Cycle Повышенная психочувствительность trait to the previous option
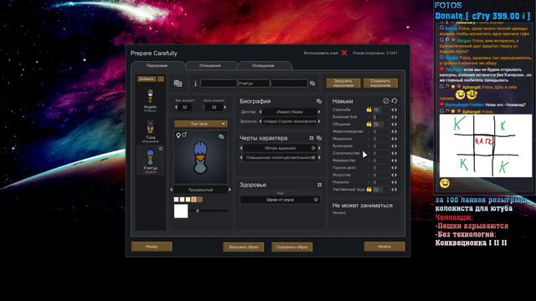 tap(241, 158)
